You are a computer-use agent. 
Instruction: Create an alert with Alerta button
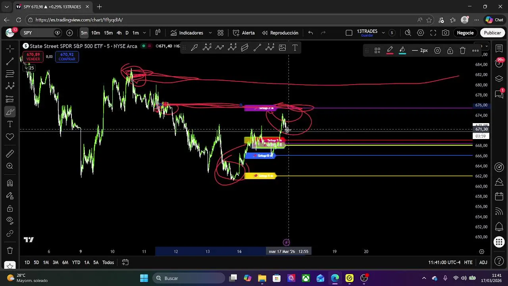pos(244,33)
